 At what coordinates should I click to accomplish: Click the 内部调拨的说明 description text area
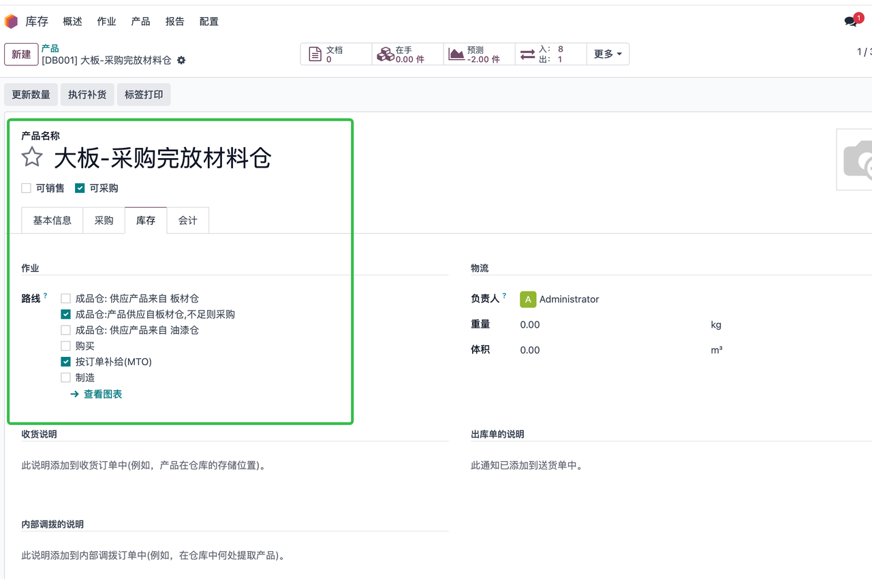(234, 556)
